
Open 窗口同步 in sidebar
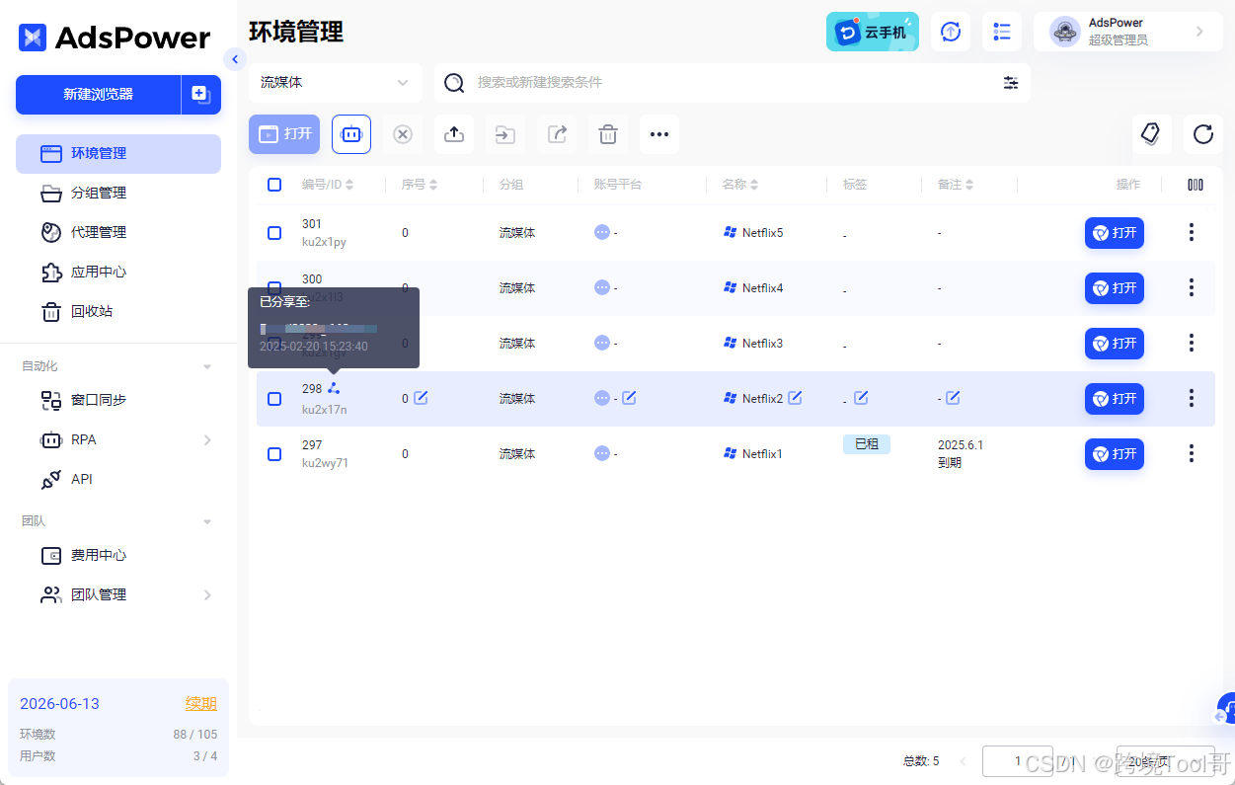118,400
